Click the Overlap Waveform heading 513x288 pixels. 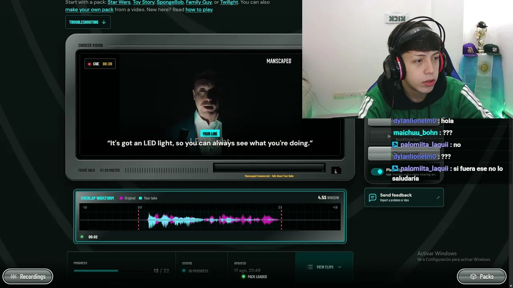coord(97,198)
